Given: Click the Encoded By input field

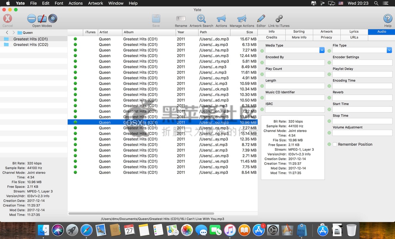Looking at the screenshot, I should pos(295,62).
